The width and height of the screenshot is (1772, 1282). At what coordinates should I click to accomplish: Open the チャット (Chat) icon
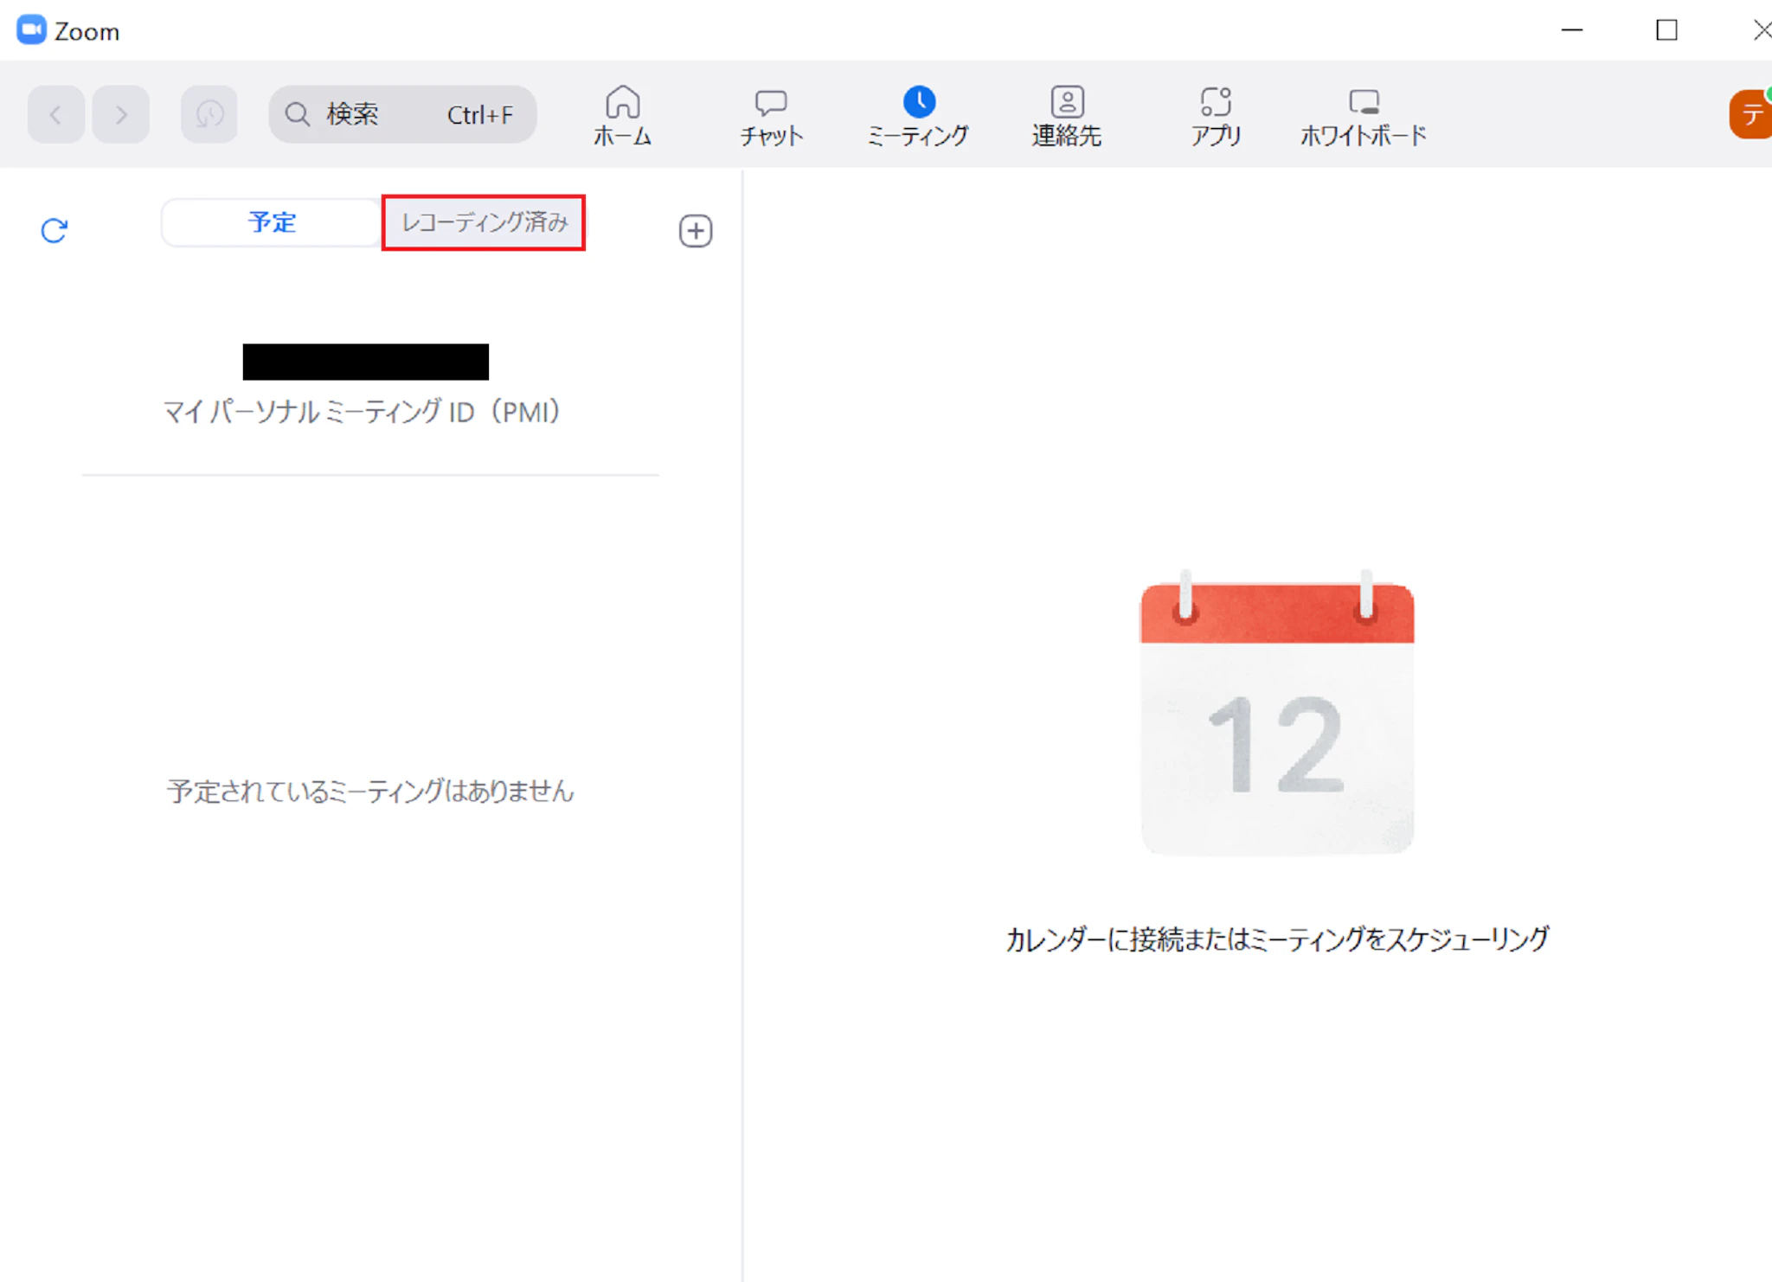(x=771, y=103)
